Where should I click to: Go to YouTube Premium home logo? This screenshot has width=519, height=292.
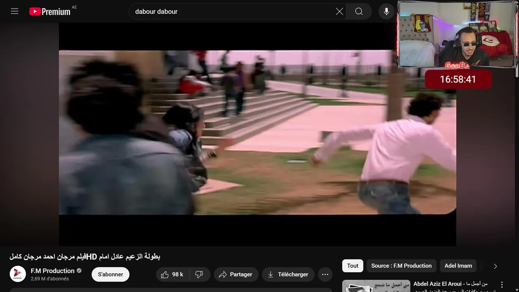(50, 11)
